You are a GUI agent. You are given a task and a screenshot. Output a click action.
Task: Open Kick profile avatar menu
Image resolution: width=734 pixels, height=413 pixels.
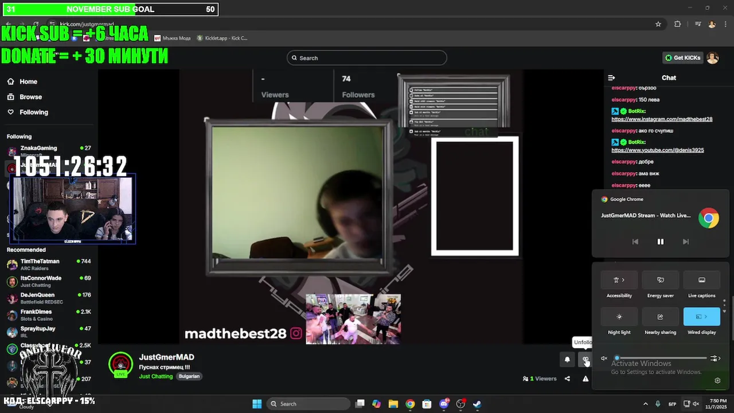click(712, 58)
